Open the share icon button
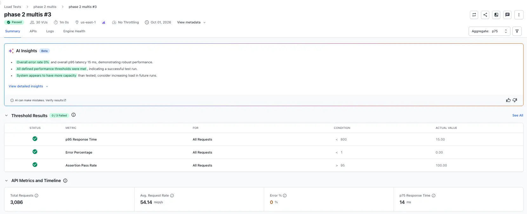Screen dimensions: 527x214 coord(485,15)
